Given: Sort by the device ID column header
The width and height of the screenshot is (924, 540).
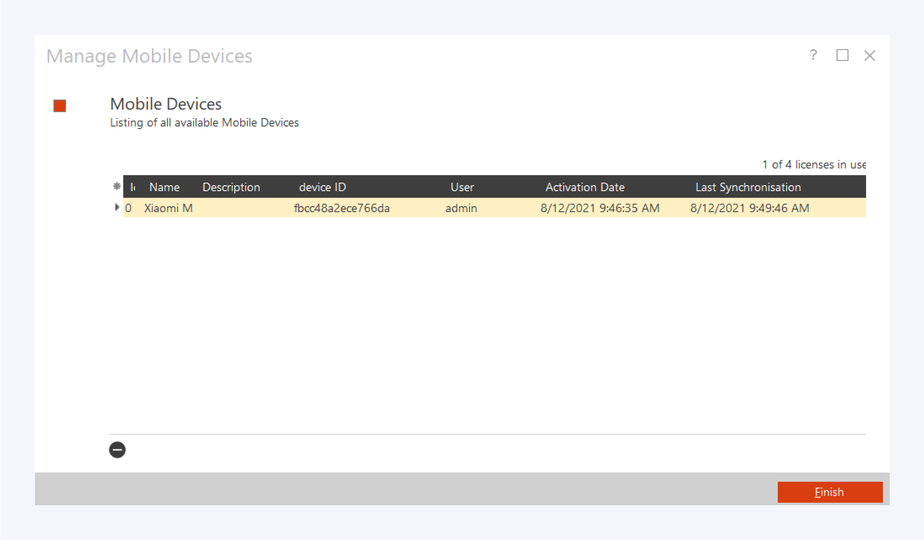Looking at the screenshot, I should (x=322, y=187).
